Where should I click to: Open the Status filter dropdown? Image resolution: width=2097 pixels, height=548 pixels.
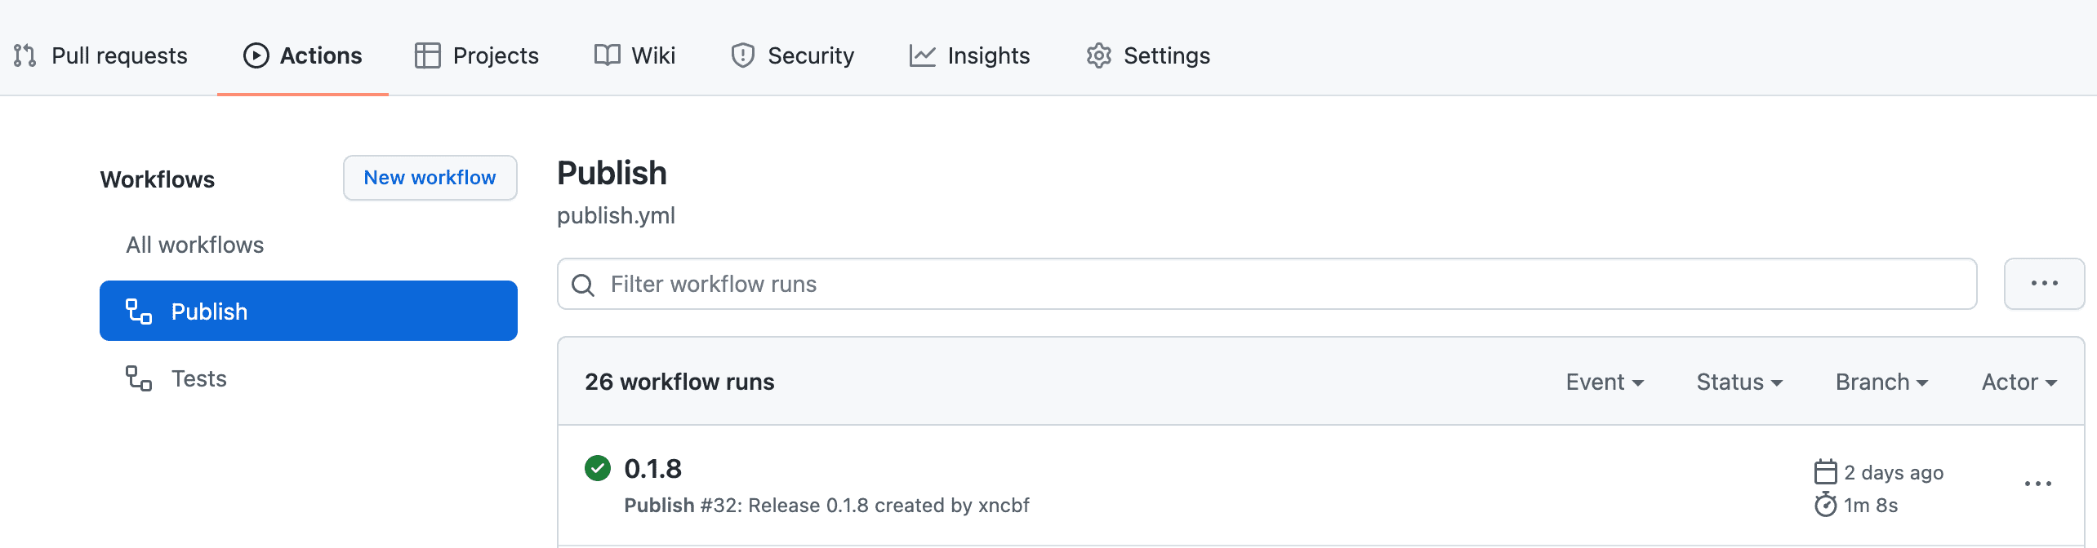(x=1739, y=382)
